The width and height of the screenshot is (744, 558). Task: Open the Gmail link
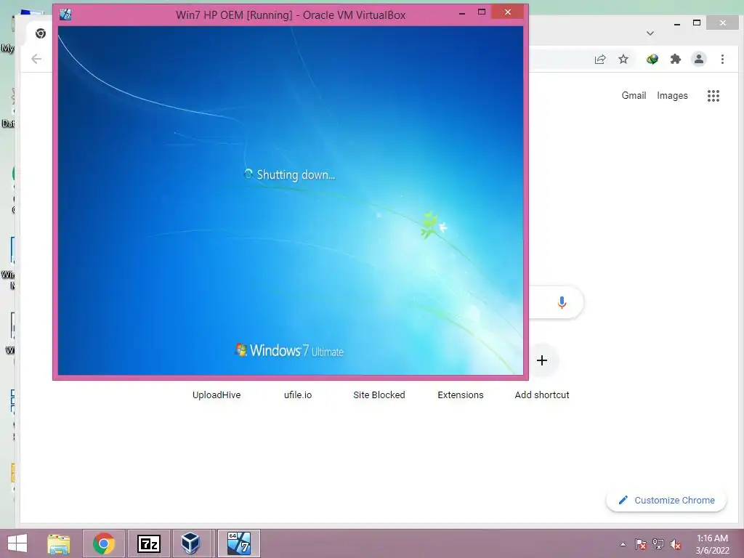[x=634, y=95]
